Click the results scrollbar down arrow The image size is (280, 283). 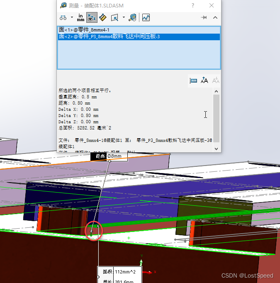coord(216,149)
